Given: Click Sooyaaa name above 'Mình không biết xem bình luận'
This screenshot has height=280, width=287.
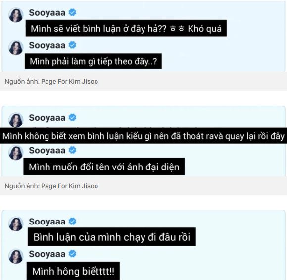Looking at the screenshot, I should [47, 118].
